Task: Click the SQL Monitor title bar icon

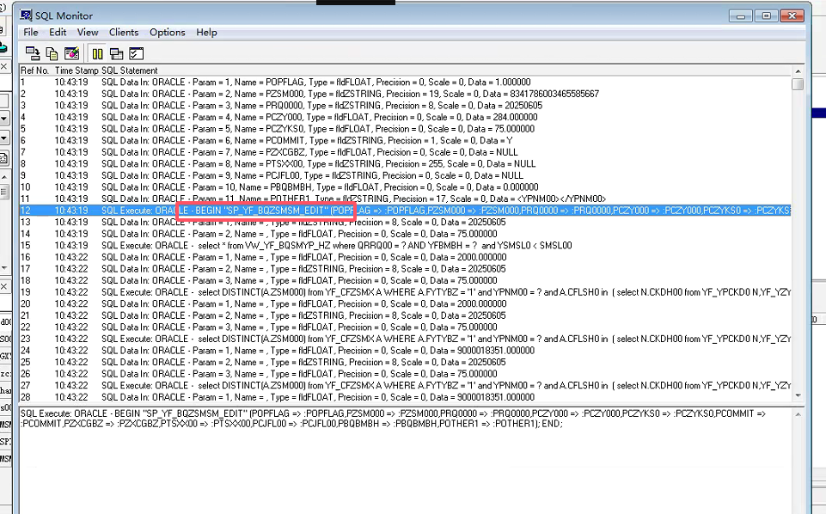Action: pos(26,15)
